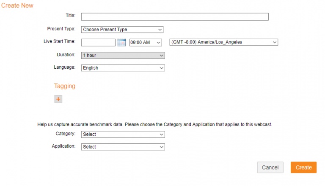Click the Title text input field
The width and height of the screenshot is (325, 186).
click(x=175, y=17)
